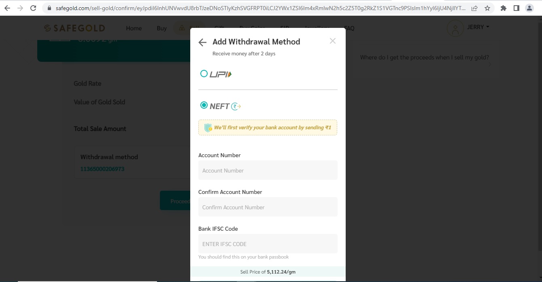Focus the Bank IFSC Code field
542x282 pixels.
click(268, 244)
